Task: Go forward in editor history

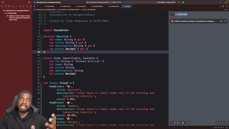Action: 40,6
